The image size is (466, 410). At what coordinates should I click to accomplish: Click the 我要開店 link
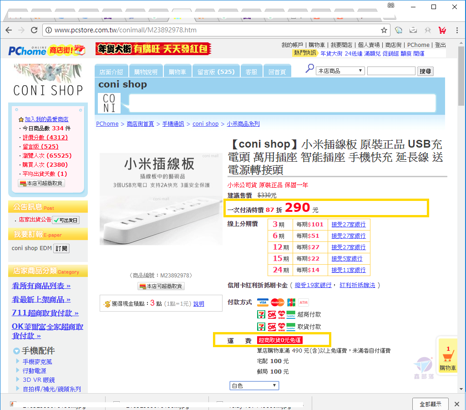click(341, 45)
